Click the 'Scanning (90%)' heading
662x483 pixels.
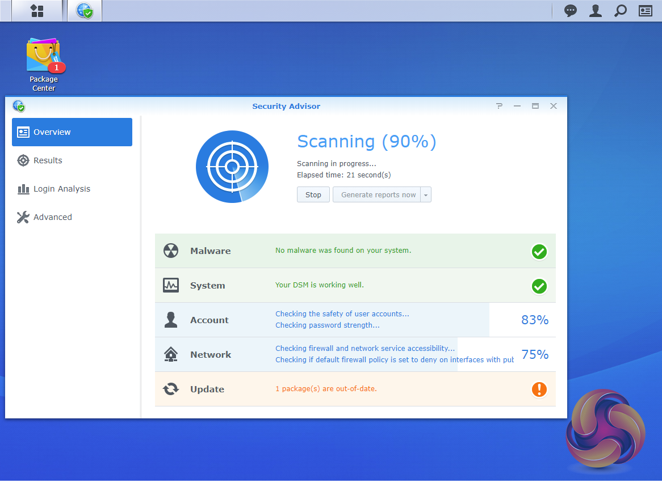[x=366, y=142]
